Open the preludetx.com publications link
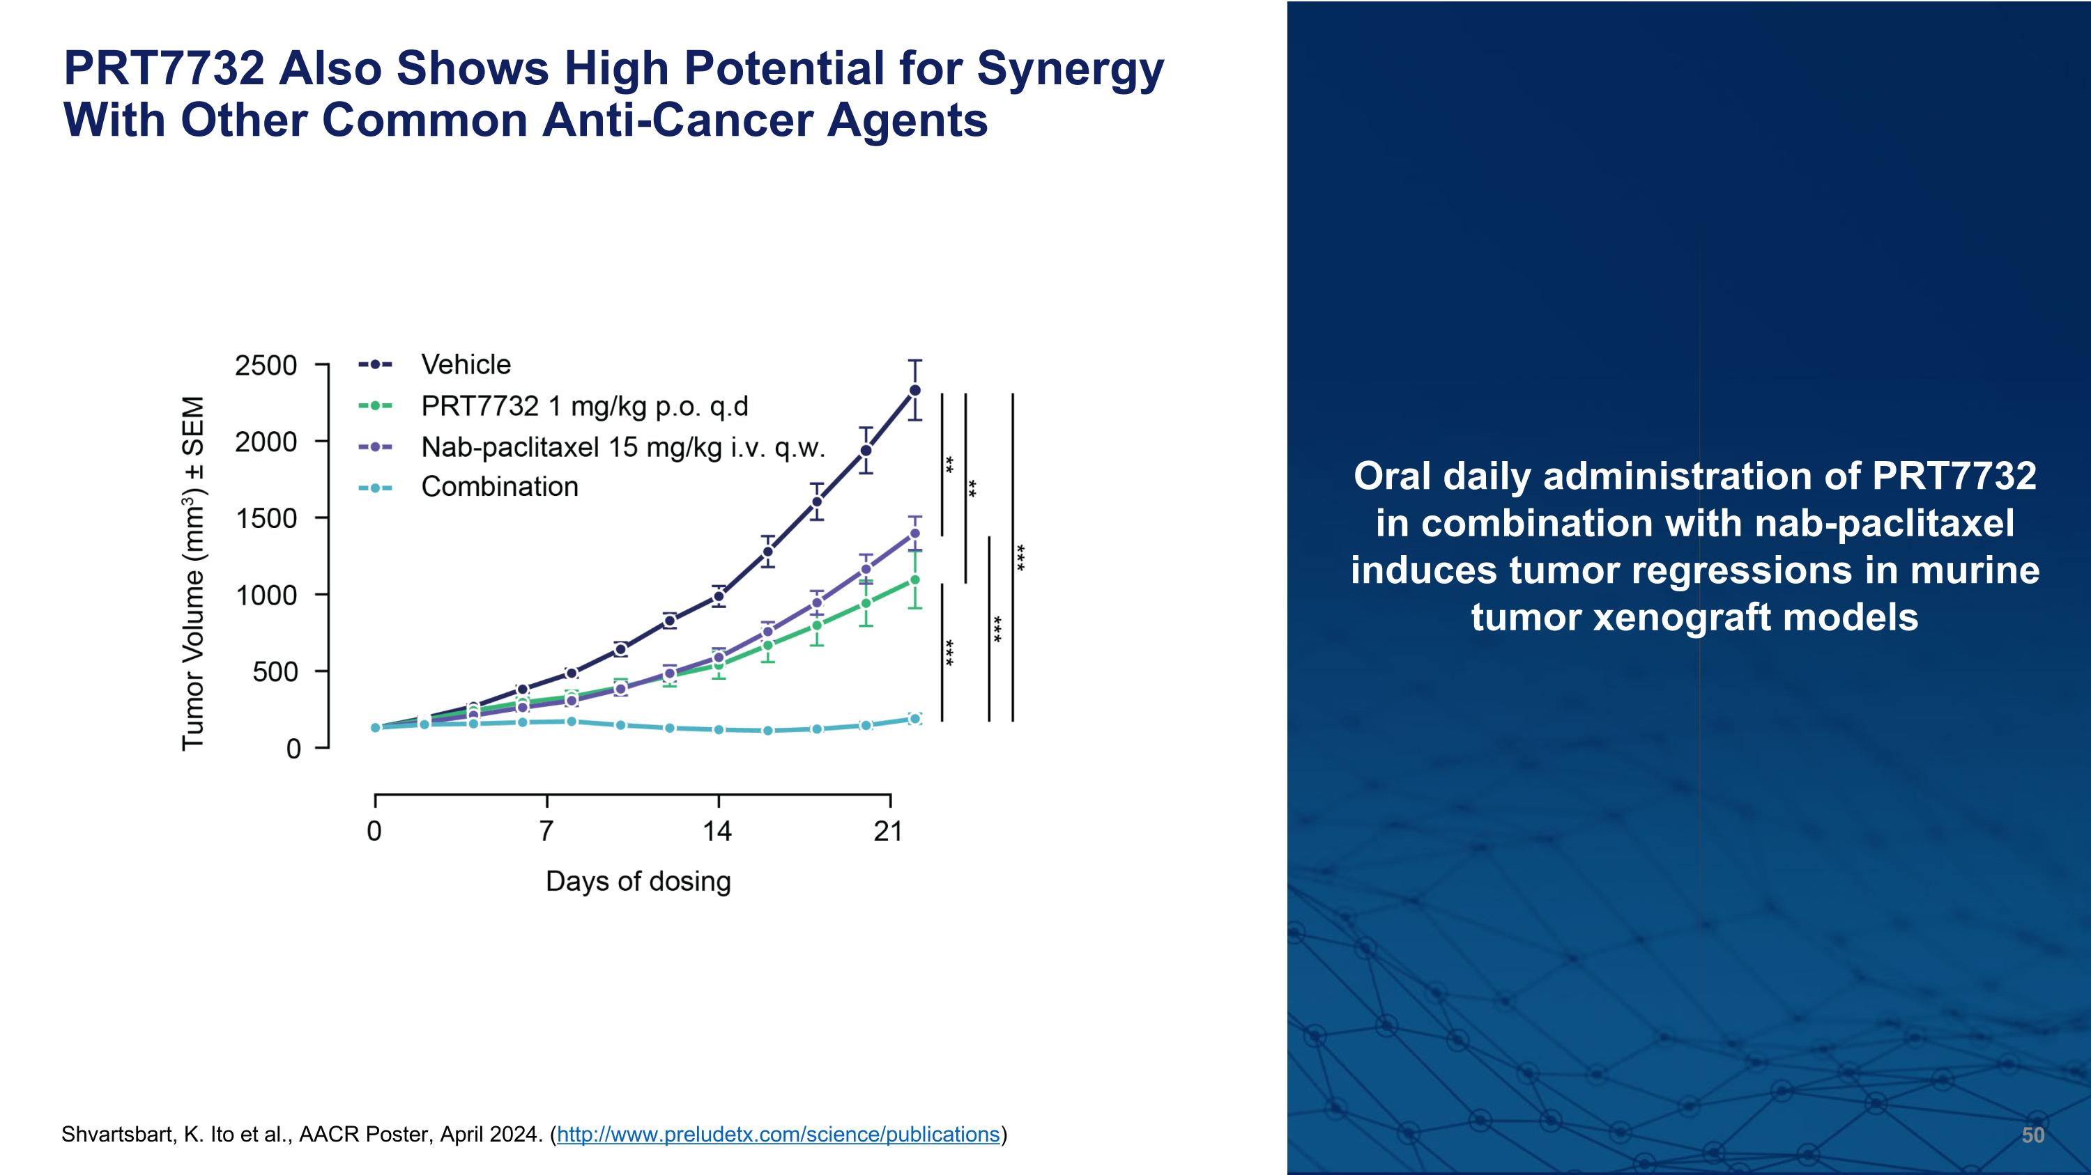The image size is (2091, 1175). [778, 1134]
